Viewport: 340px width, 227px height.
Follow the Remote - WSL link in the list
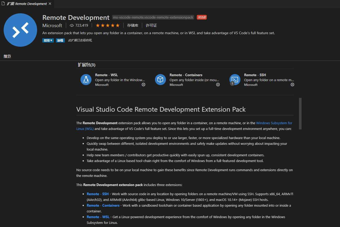click(x=98, y=217)
